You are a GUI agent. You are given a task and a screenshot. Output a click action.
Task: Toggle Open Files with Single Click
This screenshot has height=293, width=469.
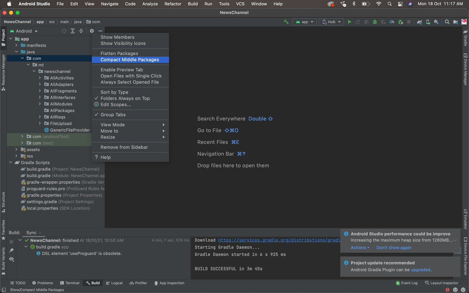pos(131,76)
